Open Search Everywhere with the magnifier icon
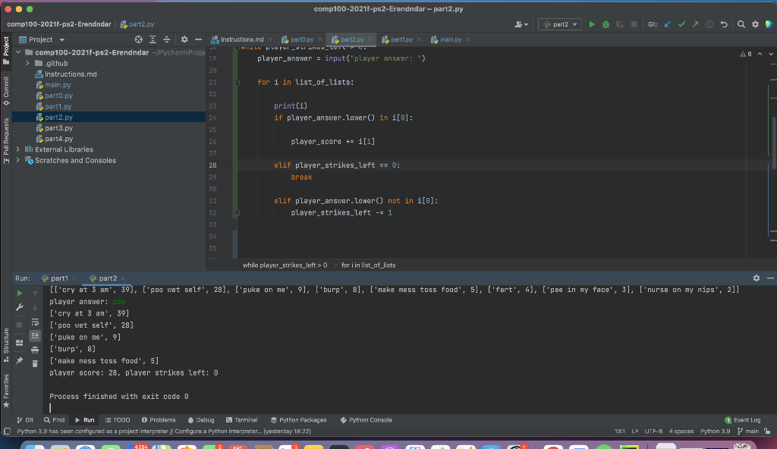This screenshot has width=777, height=449. tap(741, 24)
